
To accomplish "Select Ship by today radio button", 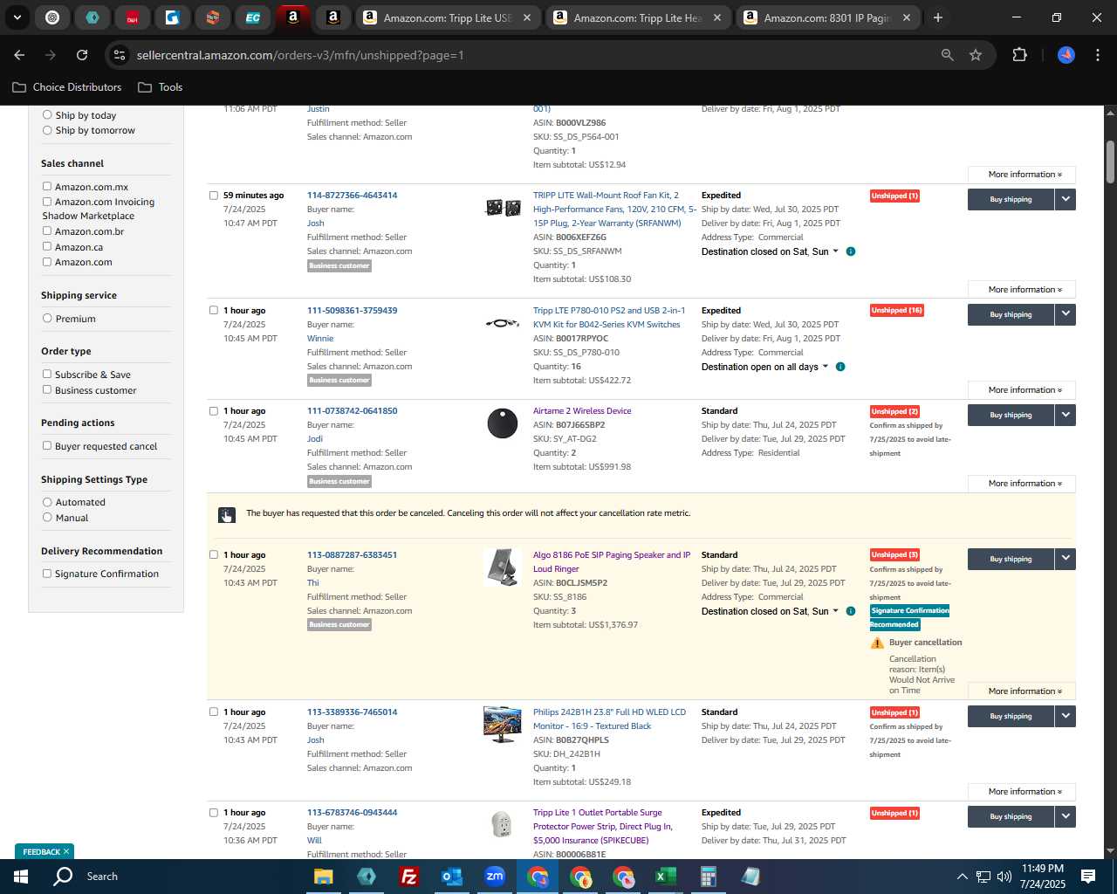I will 47,114.
